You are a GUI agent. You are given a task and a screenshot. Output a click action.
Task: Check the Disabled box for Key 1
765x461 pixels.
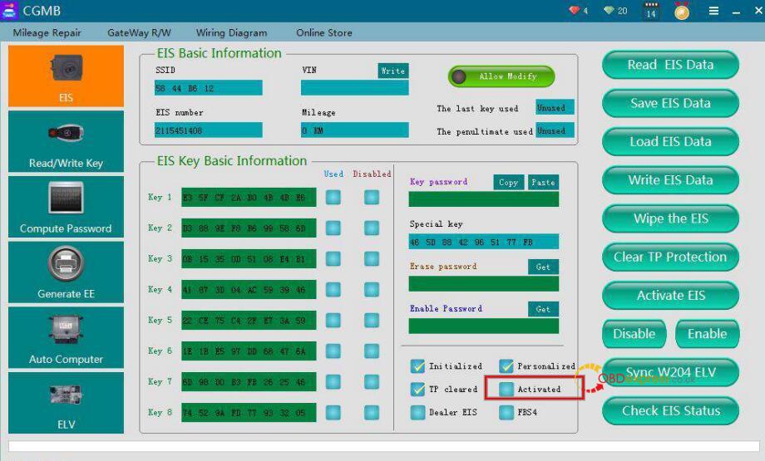pyautogui.click(x=372, y=198)
